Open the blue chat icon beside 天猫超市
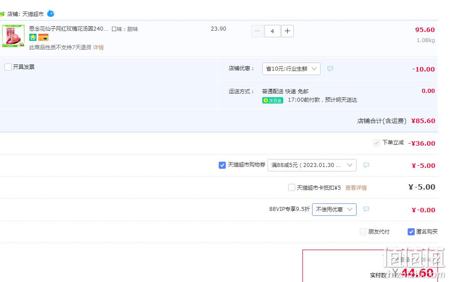This screenshot has width=449, height=282. coord(51,13)
